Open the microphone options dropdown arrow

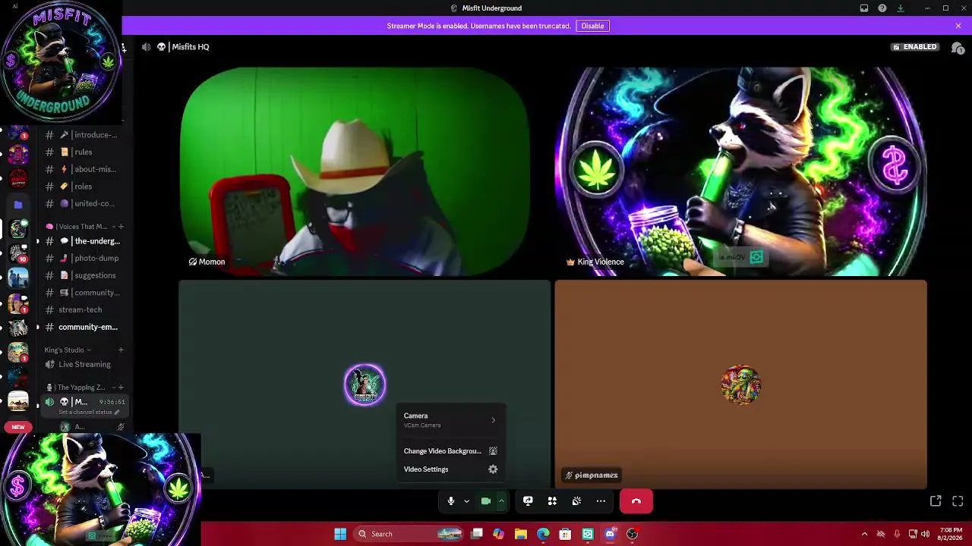pyautogui.click(x=466, y=501)
